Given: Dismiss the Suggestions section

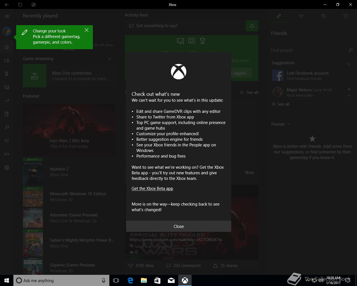Looking at the screenshot, I should point(349,64).
